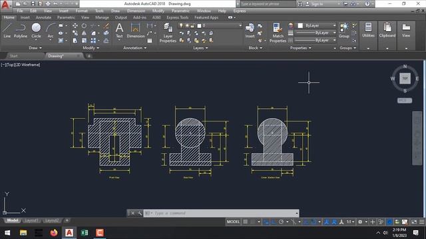
Task: Select the Arc tool
Action: coord(51,31)
